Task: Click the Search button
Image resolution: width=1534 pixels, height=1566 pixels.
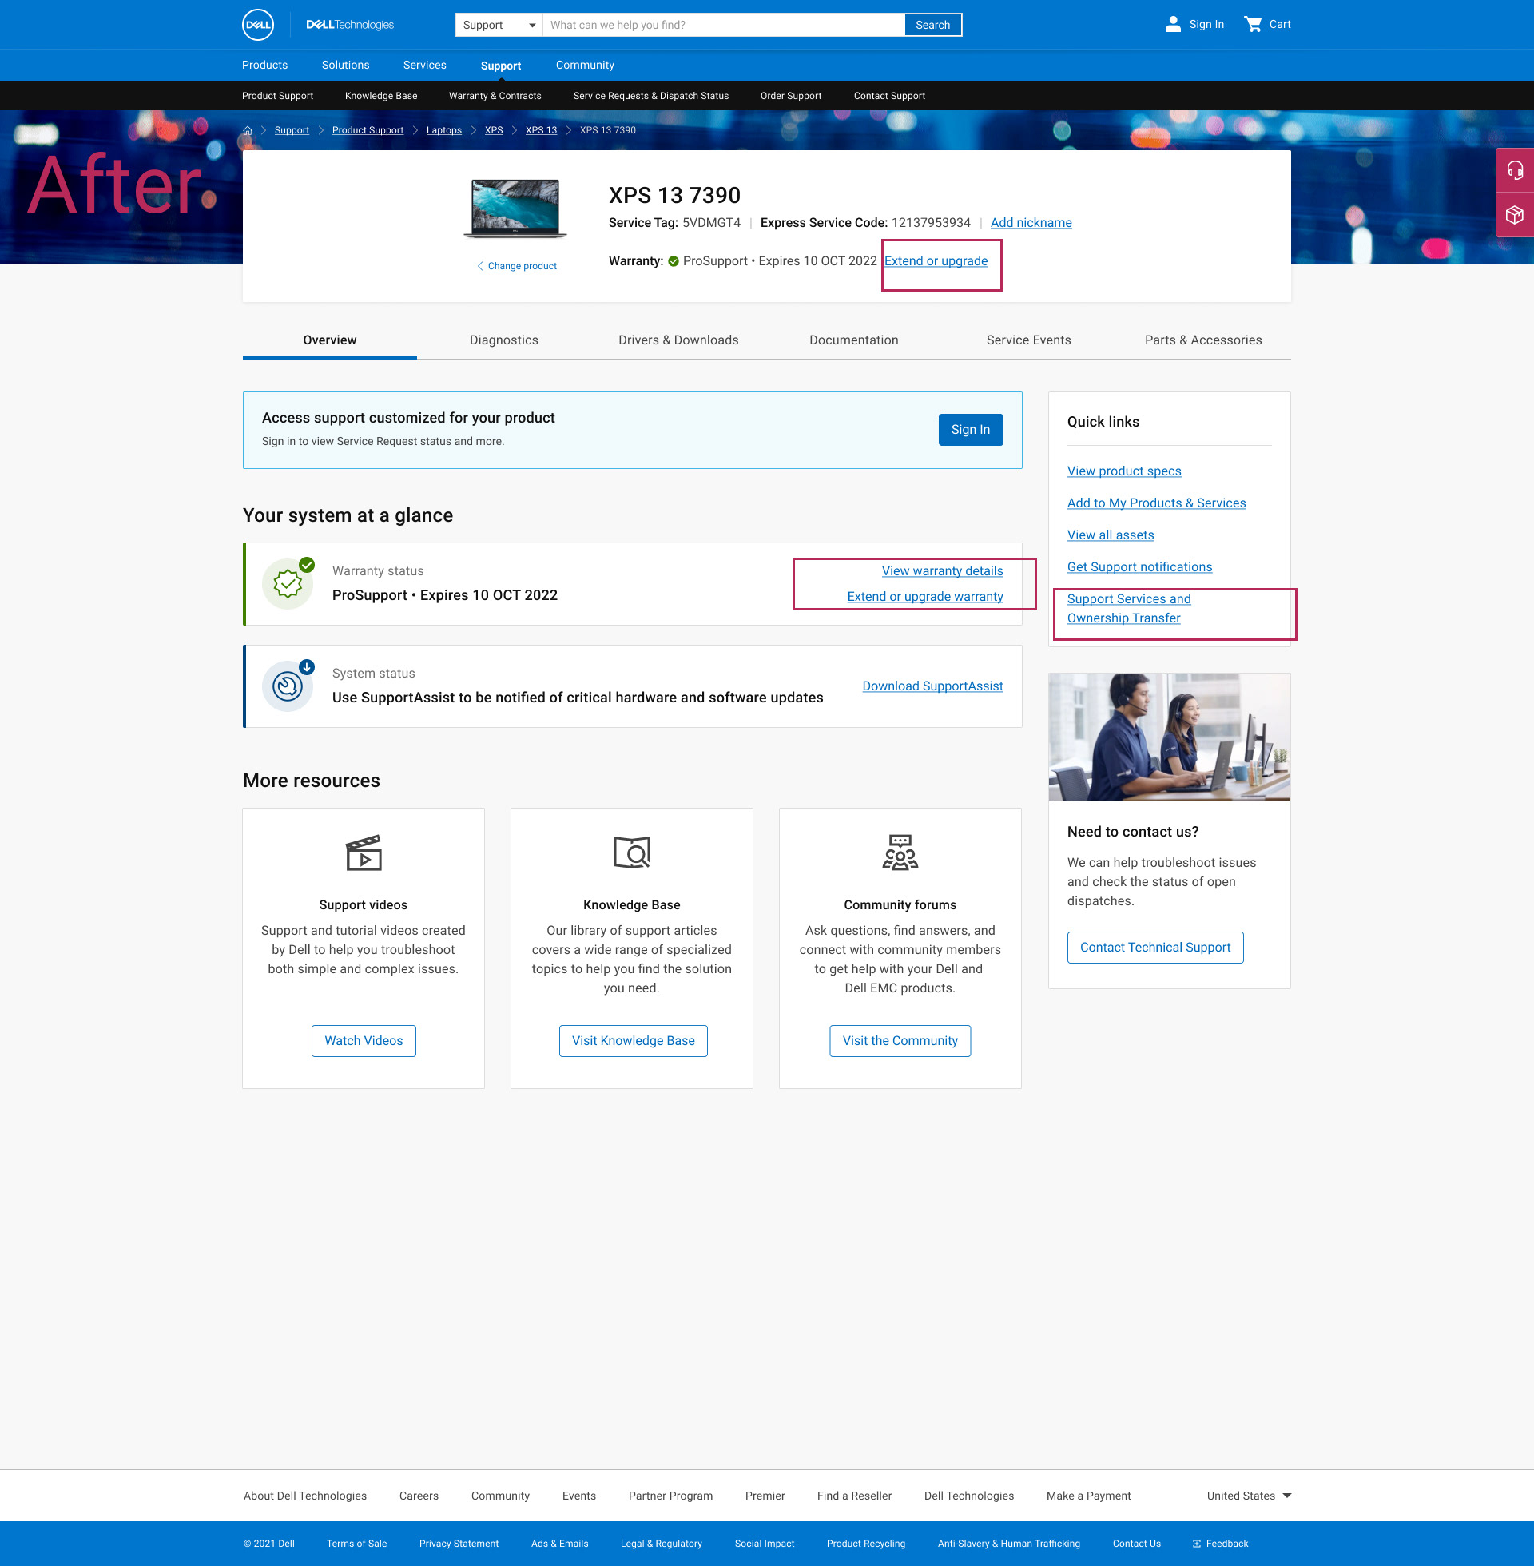Action: (x=933, y=25)
